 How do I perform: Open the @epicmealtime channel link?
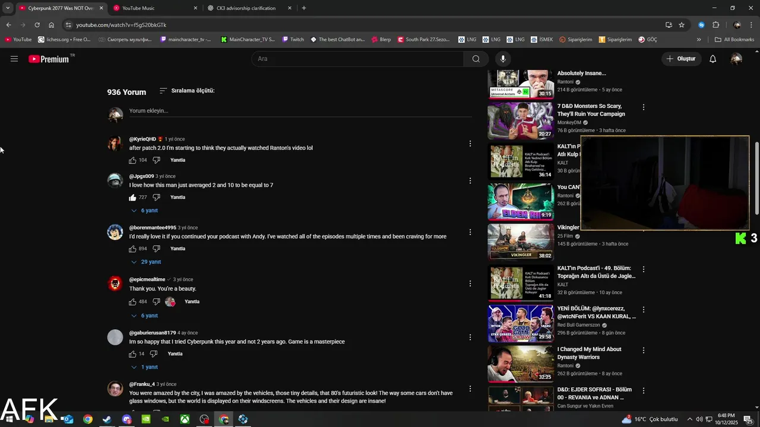click(147, 279)
